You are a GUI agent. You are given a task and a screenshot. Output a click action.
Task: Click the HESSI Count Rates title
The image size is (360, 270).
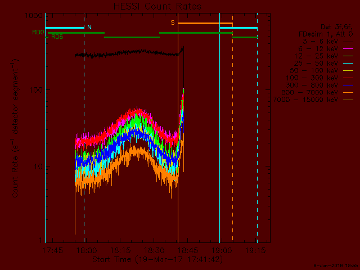[157, 6]
